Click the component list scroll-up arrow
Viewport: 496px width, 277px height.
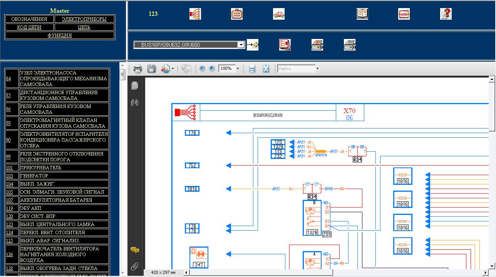tap(123, 65)
